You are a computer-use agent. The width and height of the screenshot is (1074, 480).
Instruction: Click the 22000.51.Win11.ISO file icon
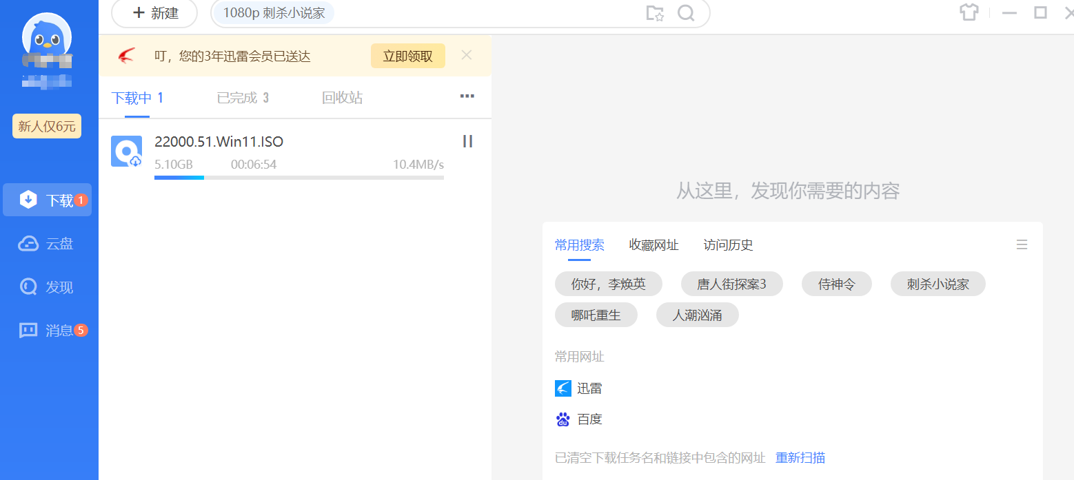point(126,152)
